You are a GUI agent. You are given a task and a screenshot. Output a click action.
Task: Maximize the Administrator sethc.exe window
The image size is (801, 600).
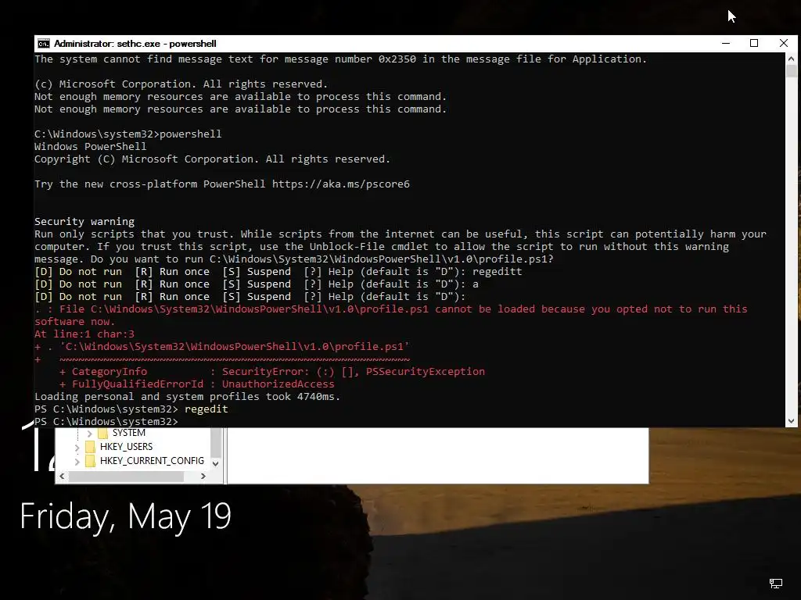754,44
